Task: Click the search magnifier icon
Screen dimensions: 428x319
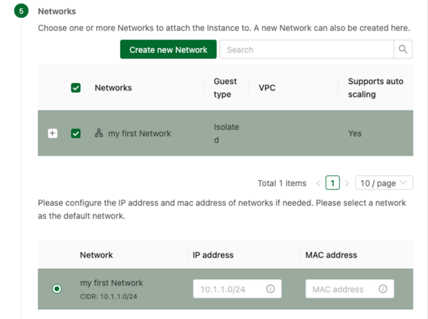Action: 403,49
